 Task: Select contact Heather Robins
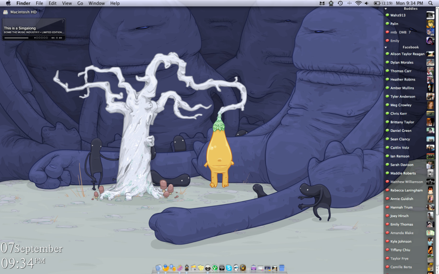click(409, 79)
